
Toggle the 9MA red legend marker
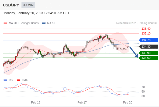[x=18, y=80]
